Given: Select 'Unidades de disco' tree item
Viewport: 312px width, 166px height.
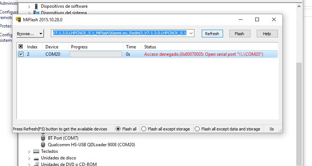Looking at the screenshot, I should tap(59, 158).
